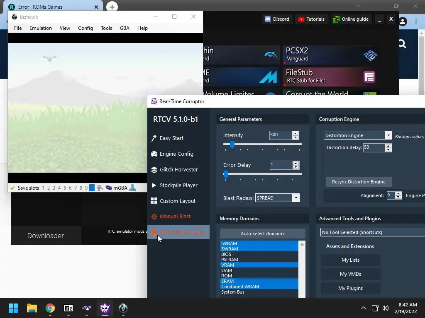The height and width of the screenshot is (318, 425).
Task: Click the Chrome profile avatar icon
Action: [x=403, y=22]
